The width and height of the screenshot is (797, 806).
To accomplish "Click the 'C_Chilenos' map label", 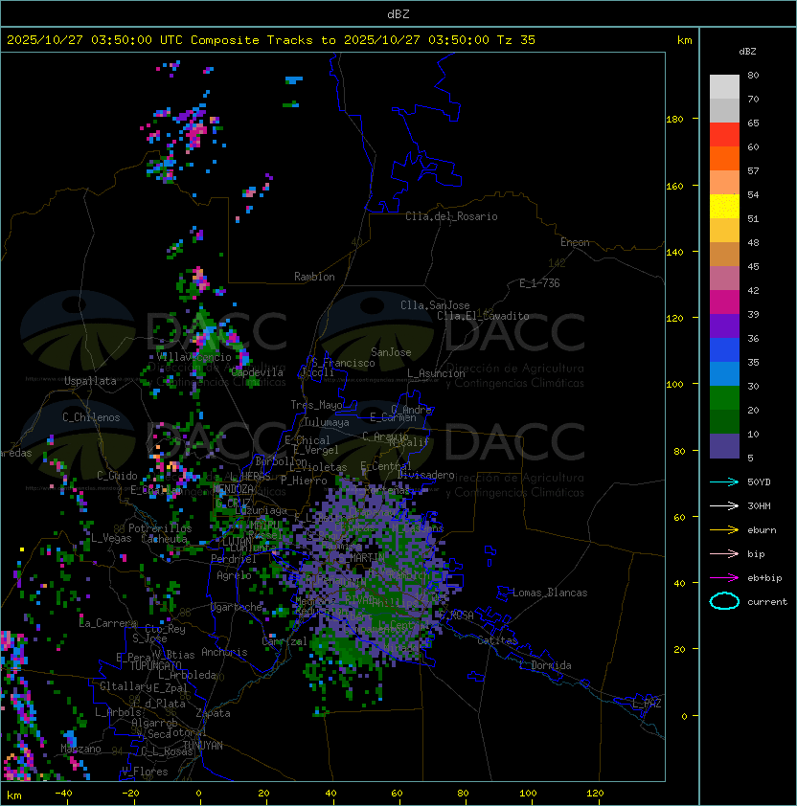I will [x=91, y=417].
